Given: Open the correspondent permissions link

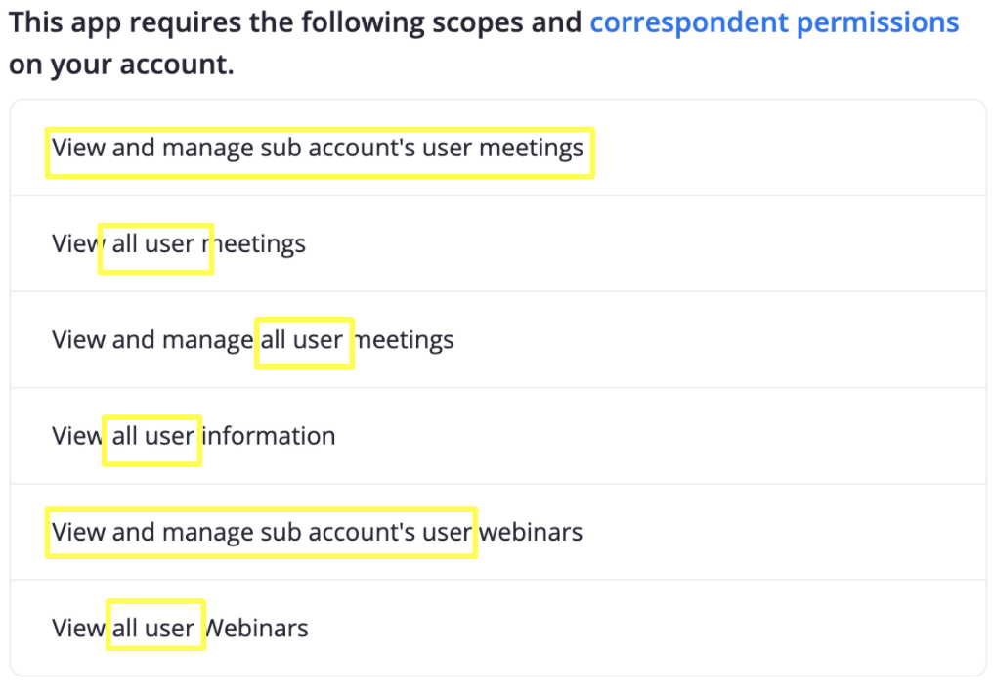Looking at the screenshot, I should (x=774, y=22).
